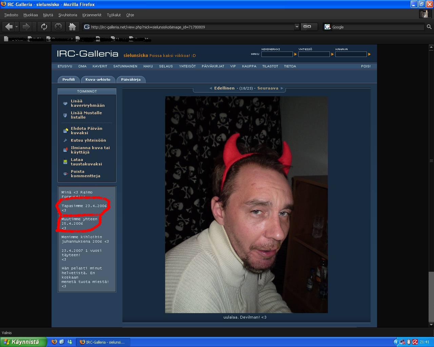Go to the Seuraava image
434x347 pixels.
(x=268, y=88)
